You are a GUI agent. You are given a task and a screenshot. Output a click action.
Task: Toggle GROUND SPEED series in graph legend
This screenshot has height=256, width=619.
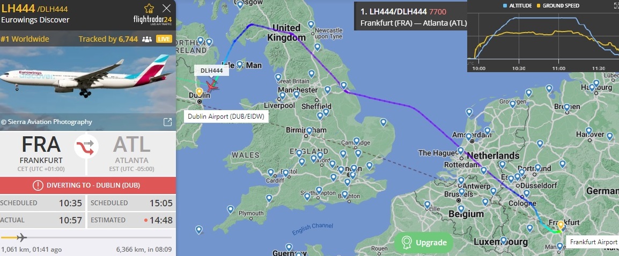pyautogui.click(x=558, y=5)
